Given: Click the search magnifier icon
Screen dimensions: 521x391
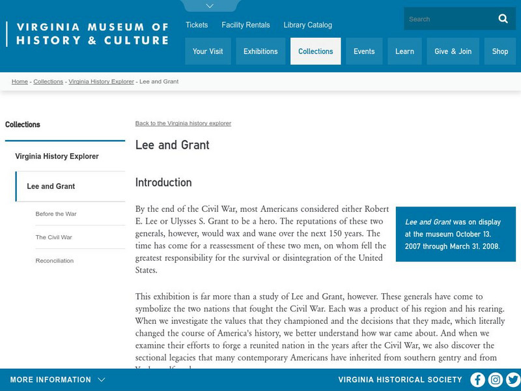Looking at the screenshot, I should pos(503,19).
